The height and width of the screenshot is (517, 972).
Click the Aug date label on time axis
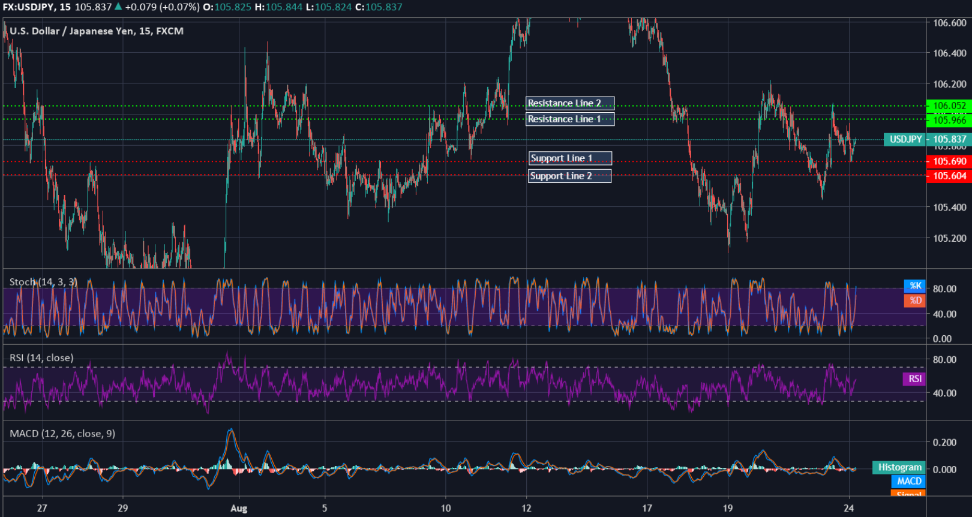[239, 508]
